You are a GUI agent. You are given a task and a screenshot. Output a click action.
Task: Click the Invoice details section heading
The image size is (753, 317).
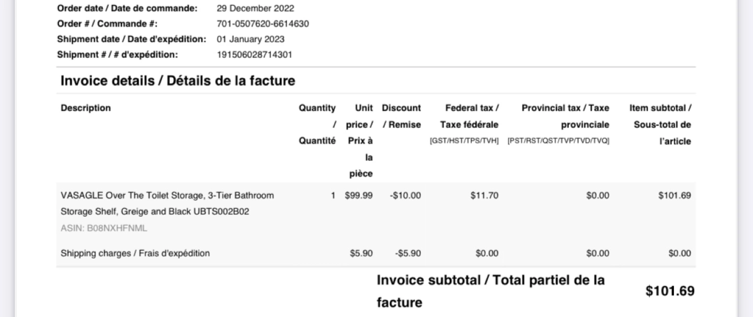click(178, 81)
